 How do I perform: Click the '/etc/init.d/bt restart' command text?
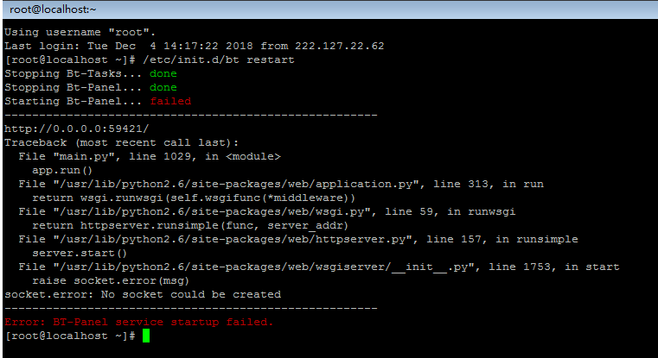click(x=219, y=60)
